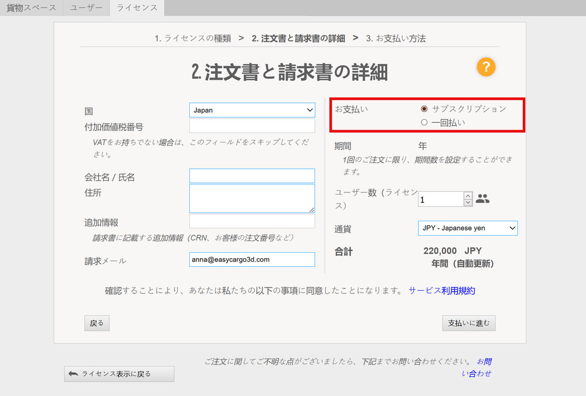Click into the 住所 address text area
This screenshot has height=396, width=586.
coord(252,198)
